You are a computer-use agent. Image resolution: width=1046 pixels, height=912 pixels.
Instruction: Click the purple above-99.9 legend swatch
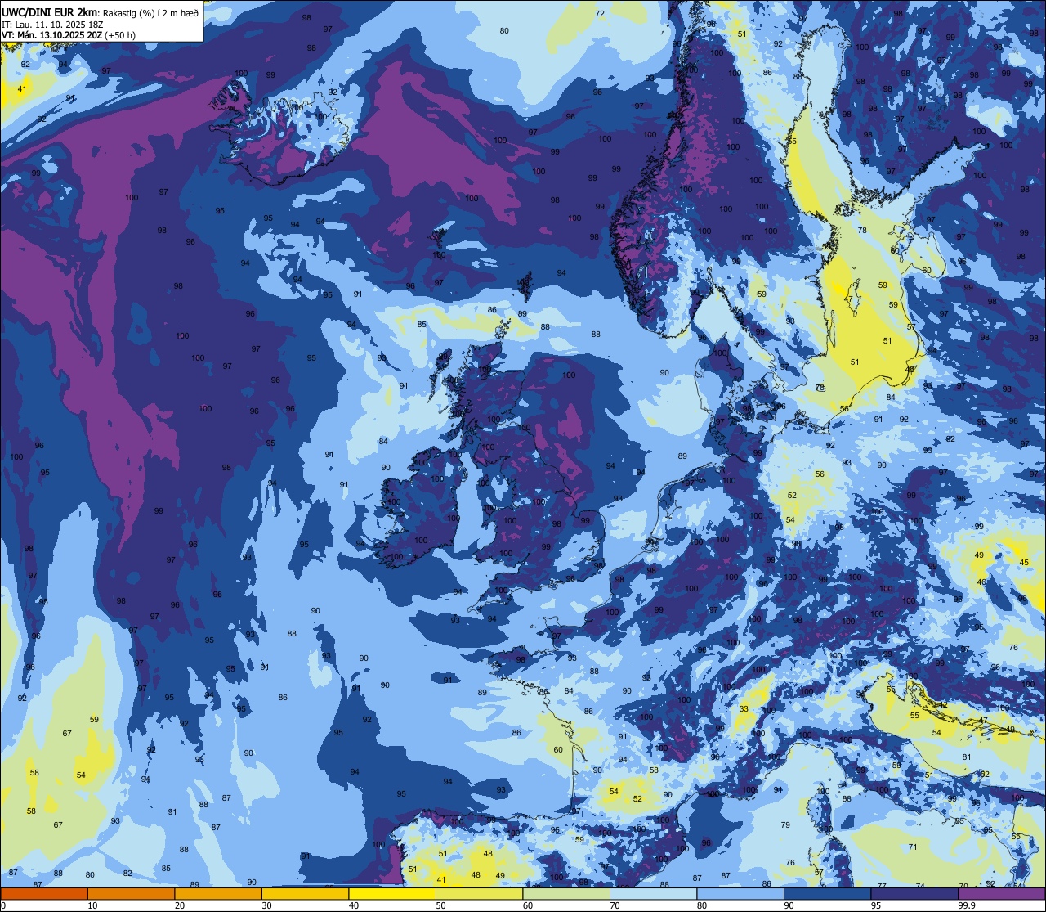click(x=1001, y=893)
